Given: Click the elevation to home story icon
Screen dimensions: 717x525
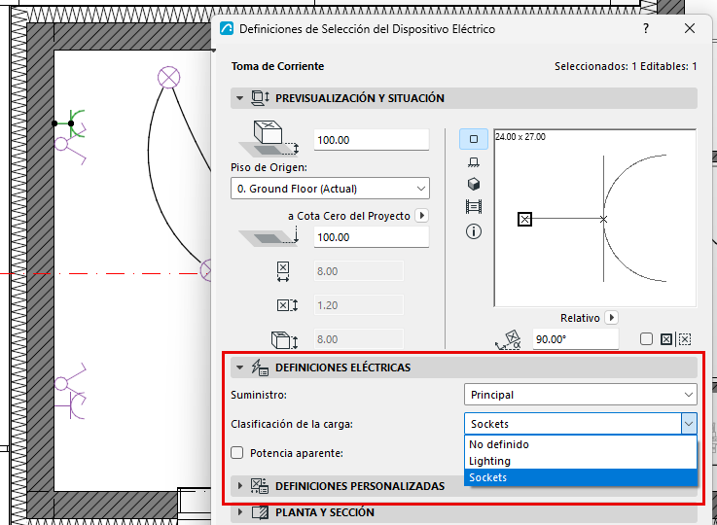Looking at the screenshot, I should (x=269, y=138).
